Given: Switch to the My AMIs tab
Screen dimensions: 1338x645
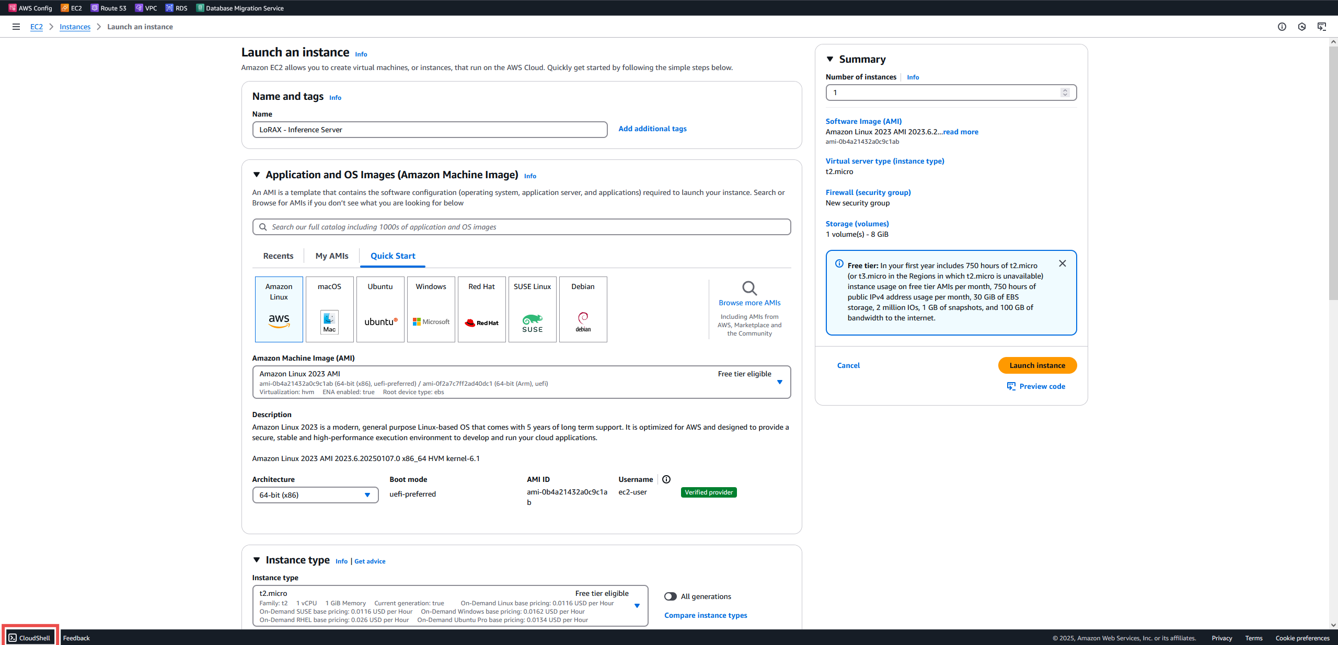Looking at the screenshot, I should click(x=331, y=256).
